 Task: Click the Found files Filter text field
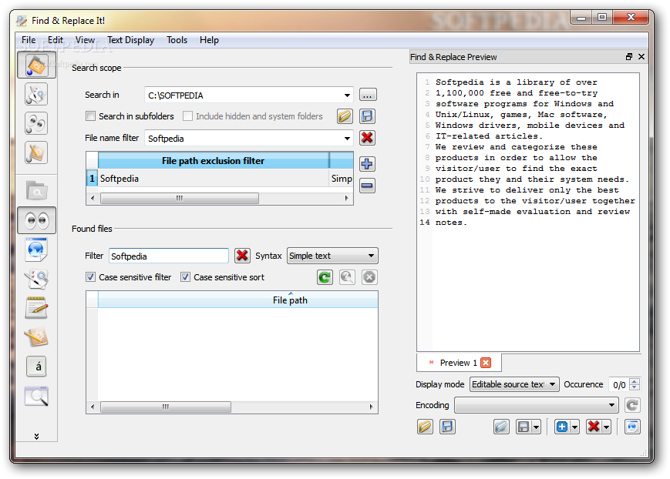coord(169,256)
